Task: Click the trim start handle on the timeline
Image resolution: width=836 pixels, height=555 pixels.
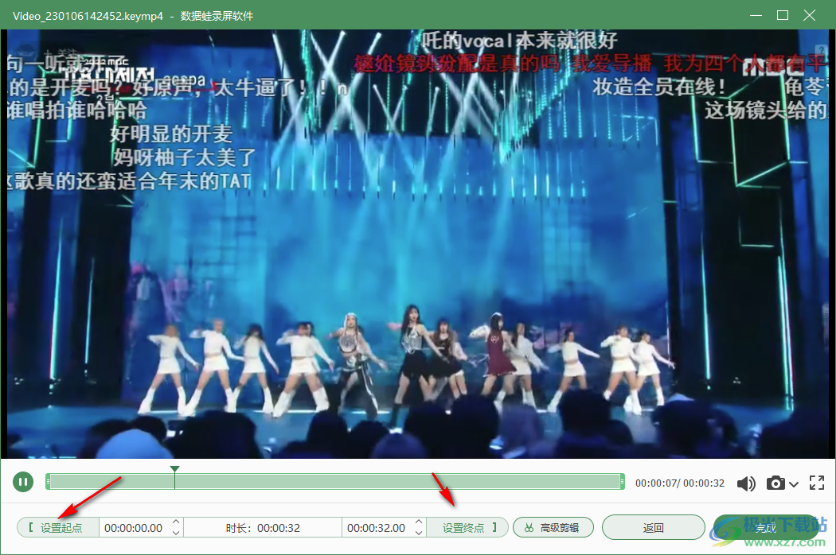Action: pyautogui.click(x=48, y=482)
